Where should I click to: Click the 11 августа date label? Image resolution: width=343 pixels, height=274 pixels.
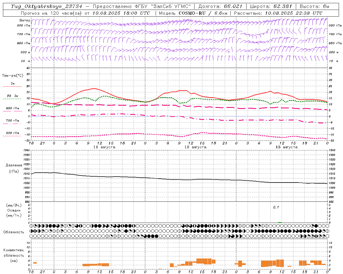pyautogui.click(x=104, y=147)
